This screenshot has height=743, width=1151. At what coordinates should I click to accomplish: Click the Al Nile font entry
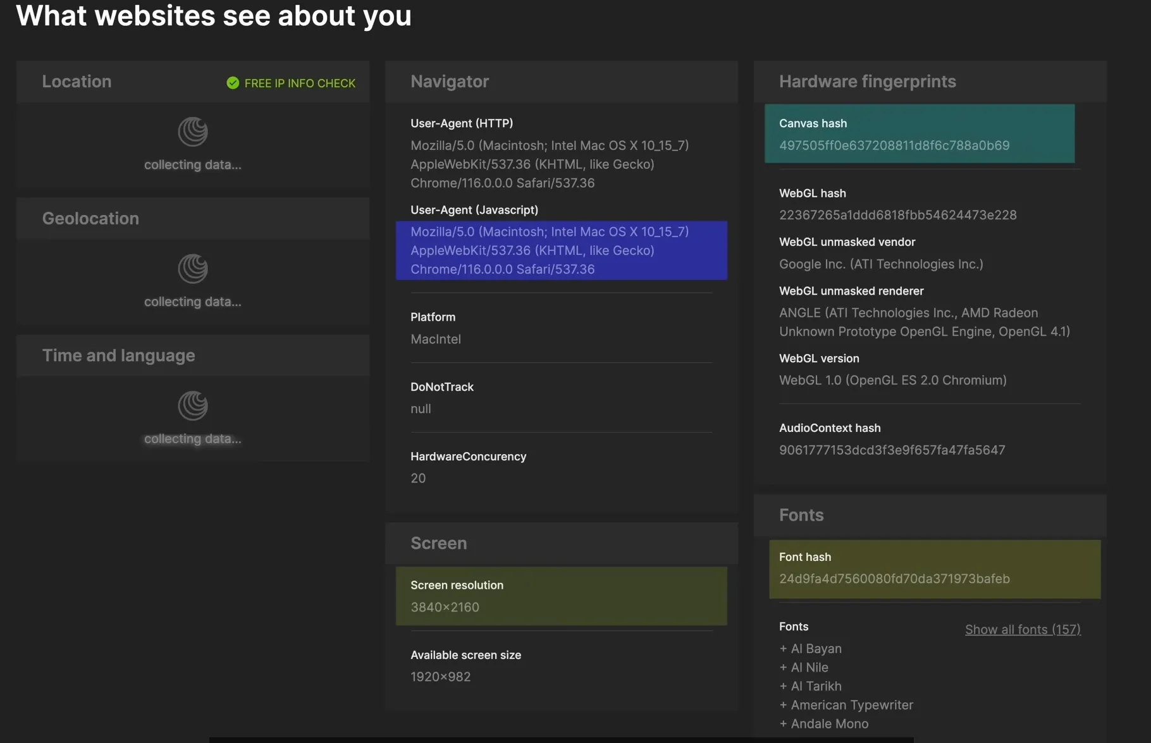[x=809, y=667]
